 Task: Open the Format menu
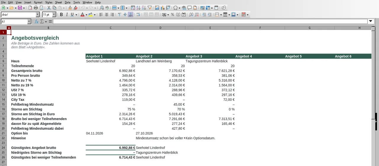[x=38, y=2]
